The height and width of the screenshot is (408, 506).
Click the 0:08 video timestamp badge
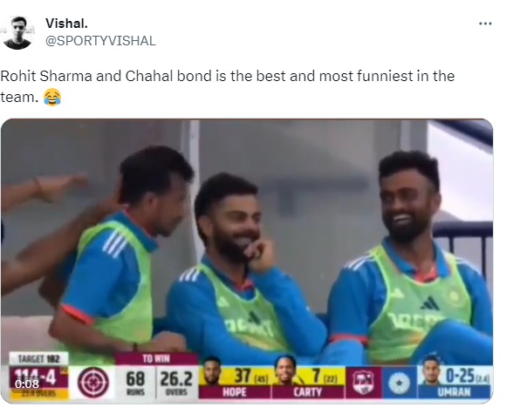click(27, 384)
